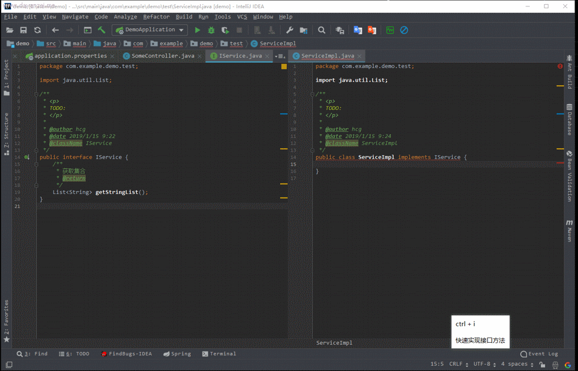Start debugging with the bug icon
Viewport: 578px width, 371px height.
click(x=211, y=30)
